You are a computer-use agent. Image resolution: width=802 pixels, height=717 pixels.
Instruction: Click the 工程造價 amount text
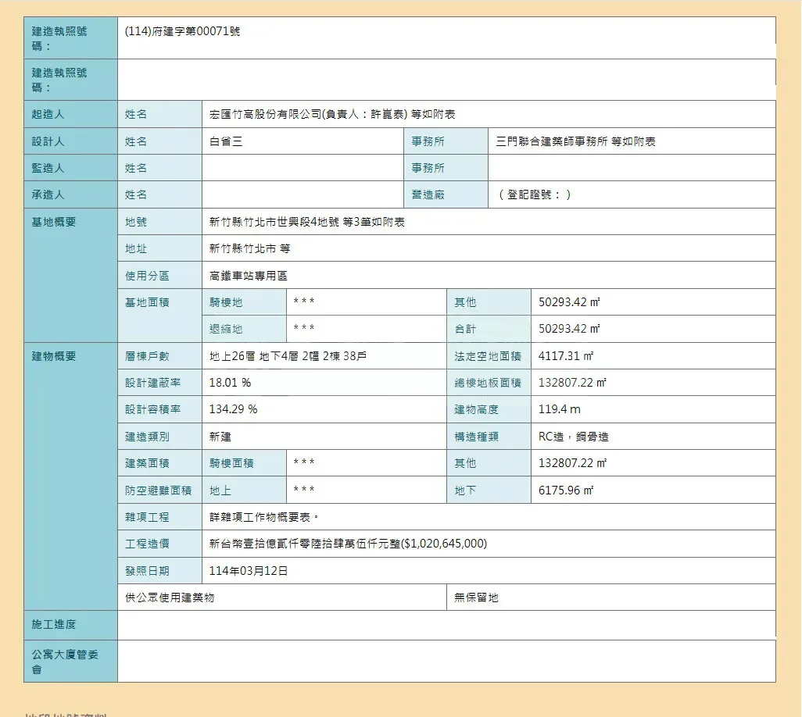pos(348,544)
